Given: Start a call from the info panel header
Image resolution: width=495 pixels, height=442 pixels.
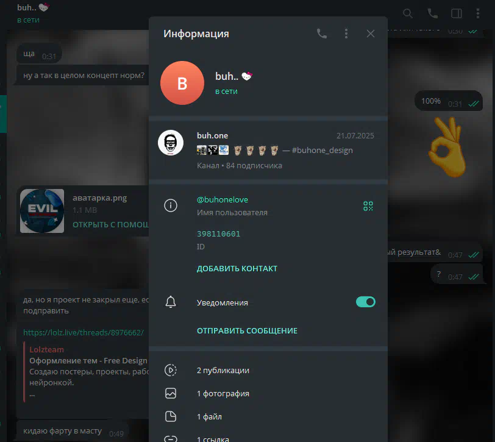Looking at the screenshot, I should pyautogui.click(x=322, y=34).
